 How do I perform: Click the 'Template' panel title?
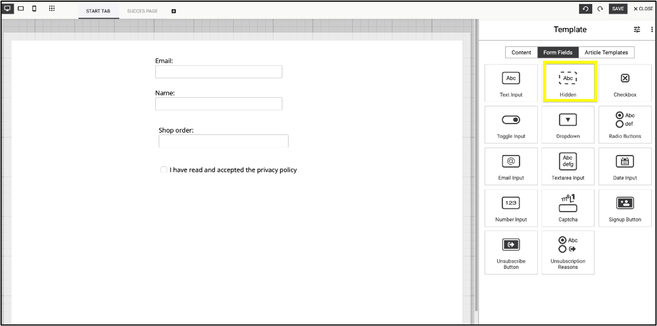[570, 29]
